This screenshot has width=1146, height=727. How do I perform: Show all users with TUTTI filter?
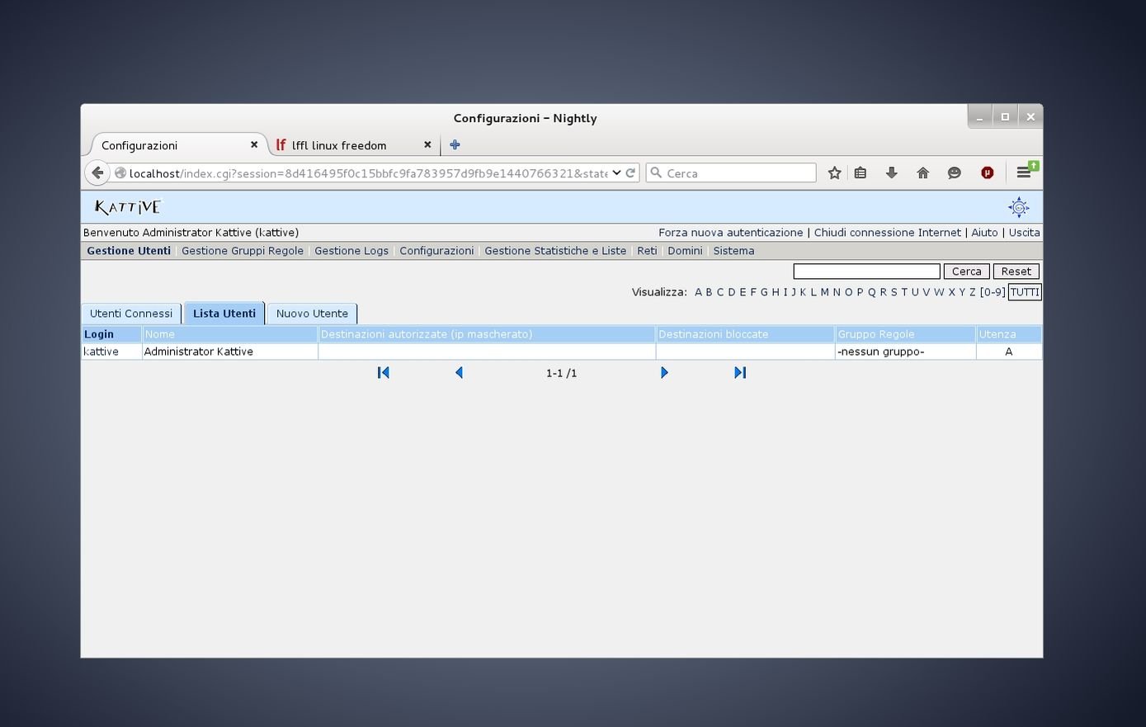[1025, 292]
